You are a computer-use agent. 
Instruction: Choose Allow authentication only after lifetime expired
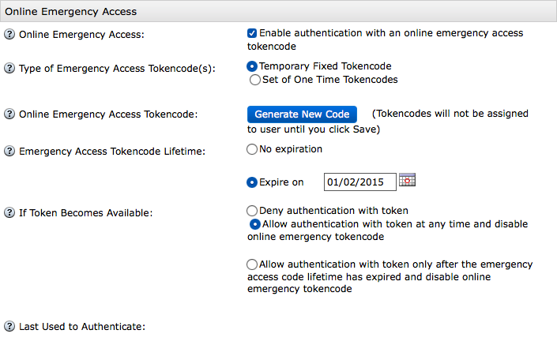click(252, 264)
